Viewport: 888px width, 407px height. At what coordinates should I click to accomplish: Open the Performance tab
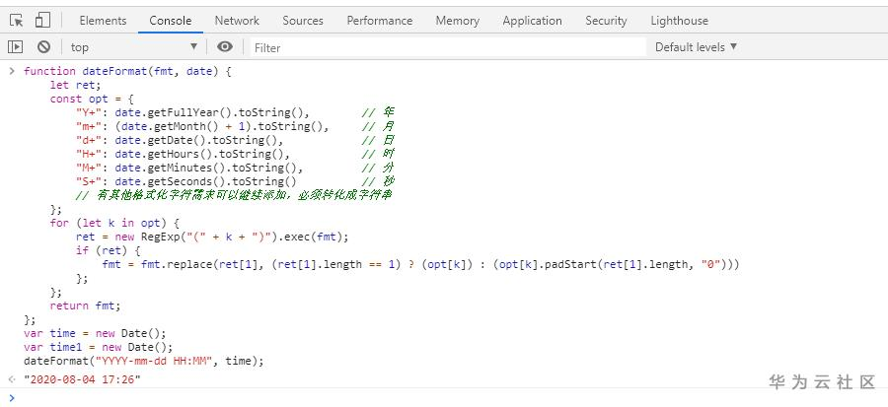coord(379,20)
